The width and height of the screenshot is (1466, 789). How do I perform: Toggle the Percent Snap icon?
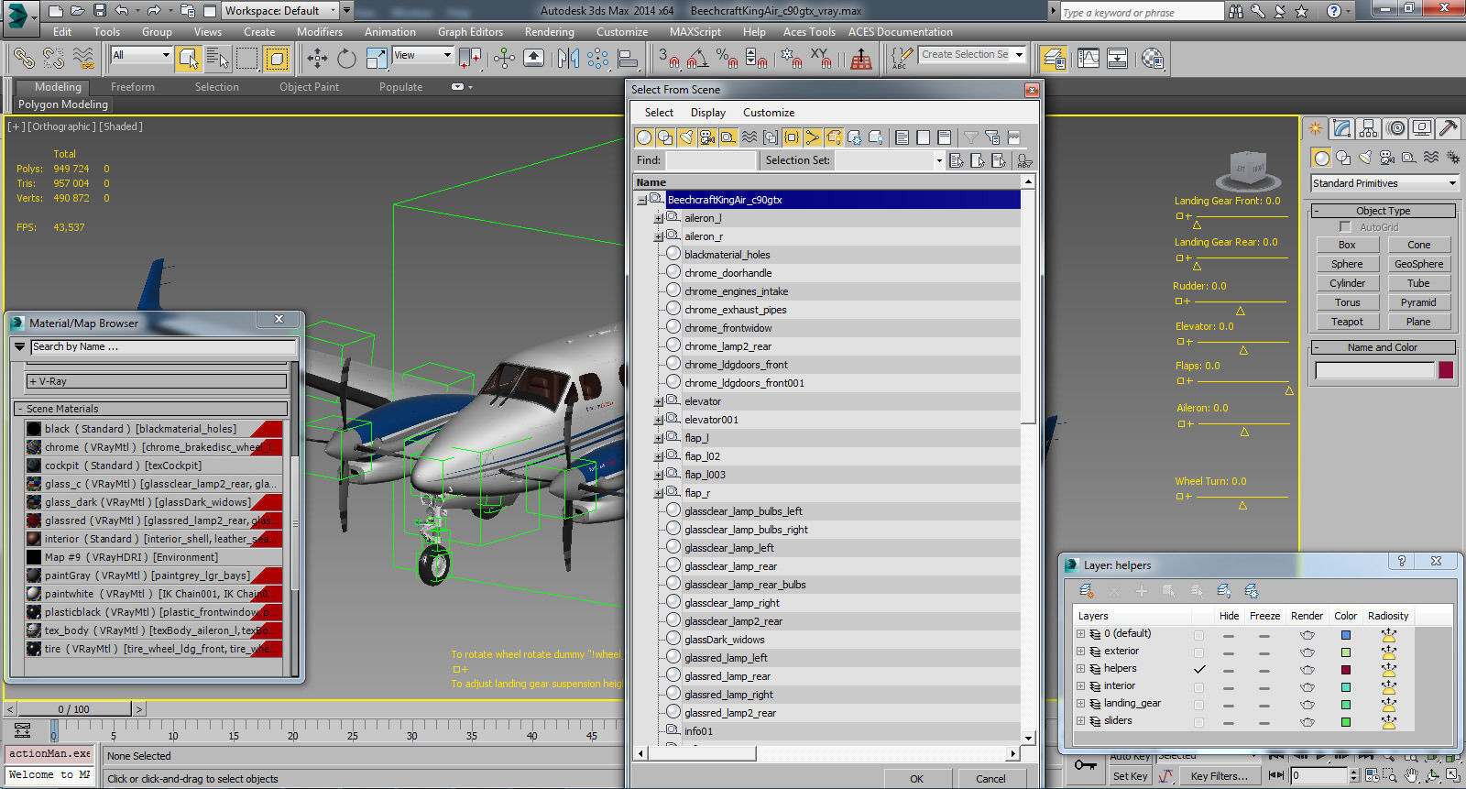point(727,59)
